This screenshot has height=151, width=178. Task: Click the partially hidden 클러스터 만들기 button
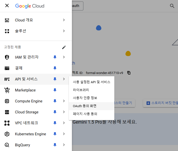125,103
